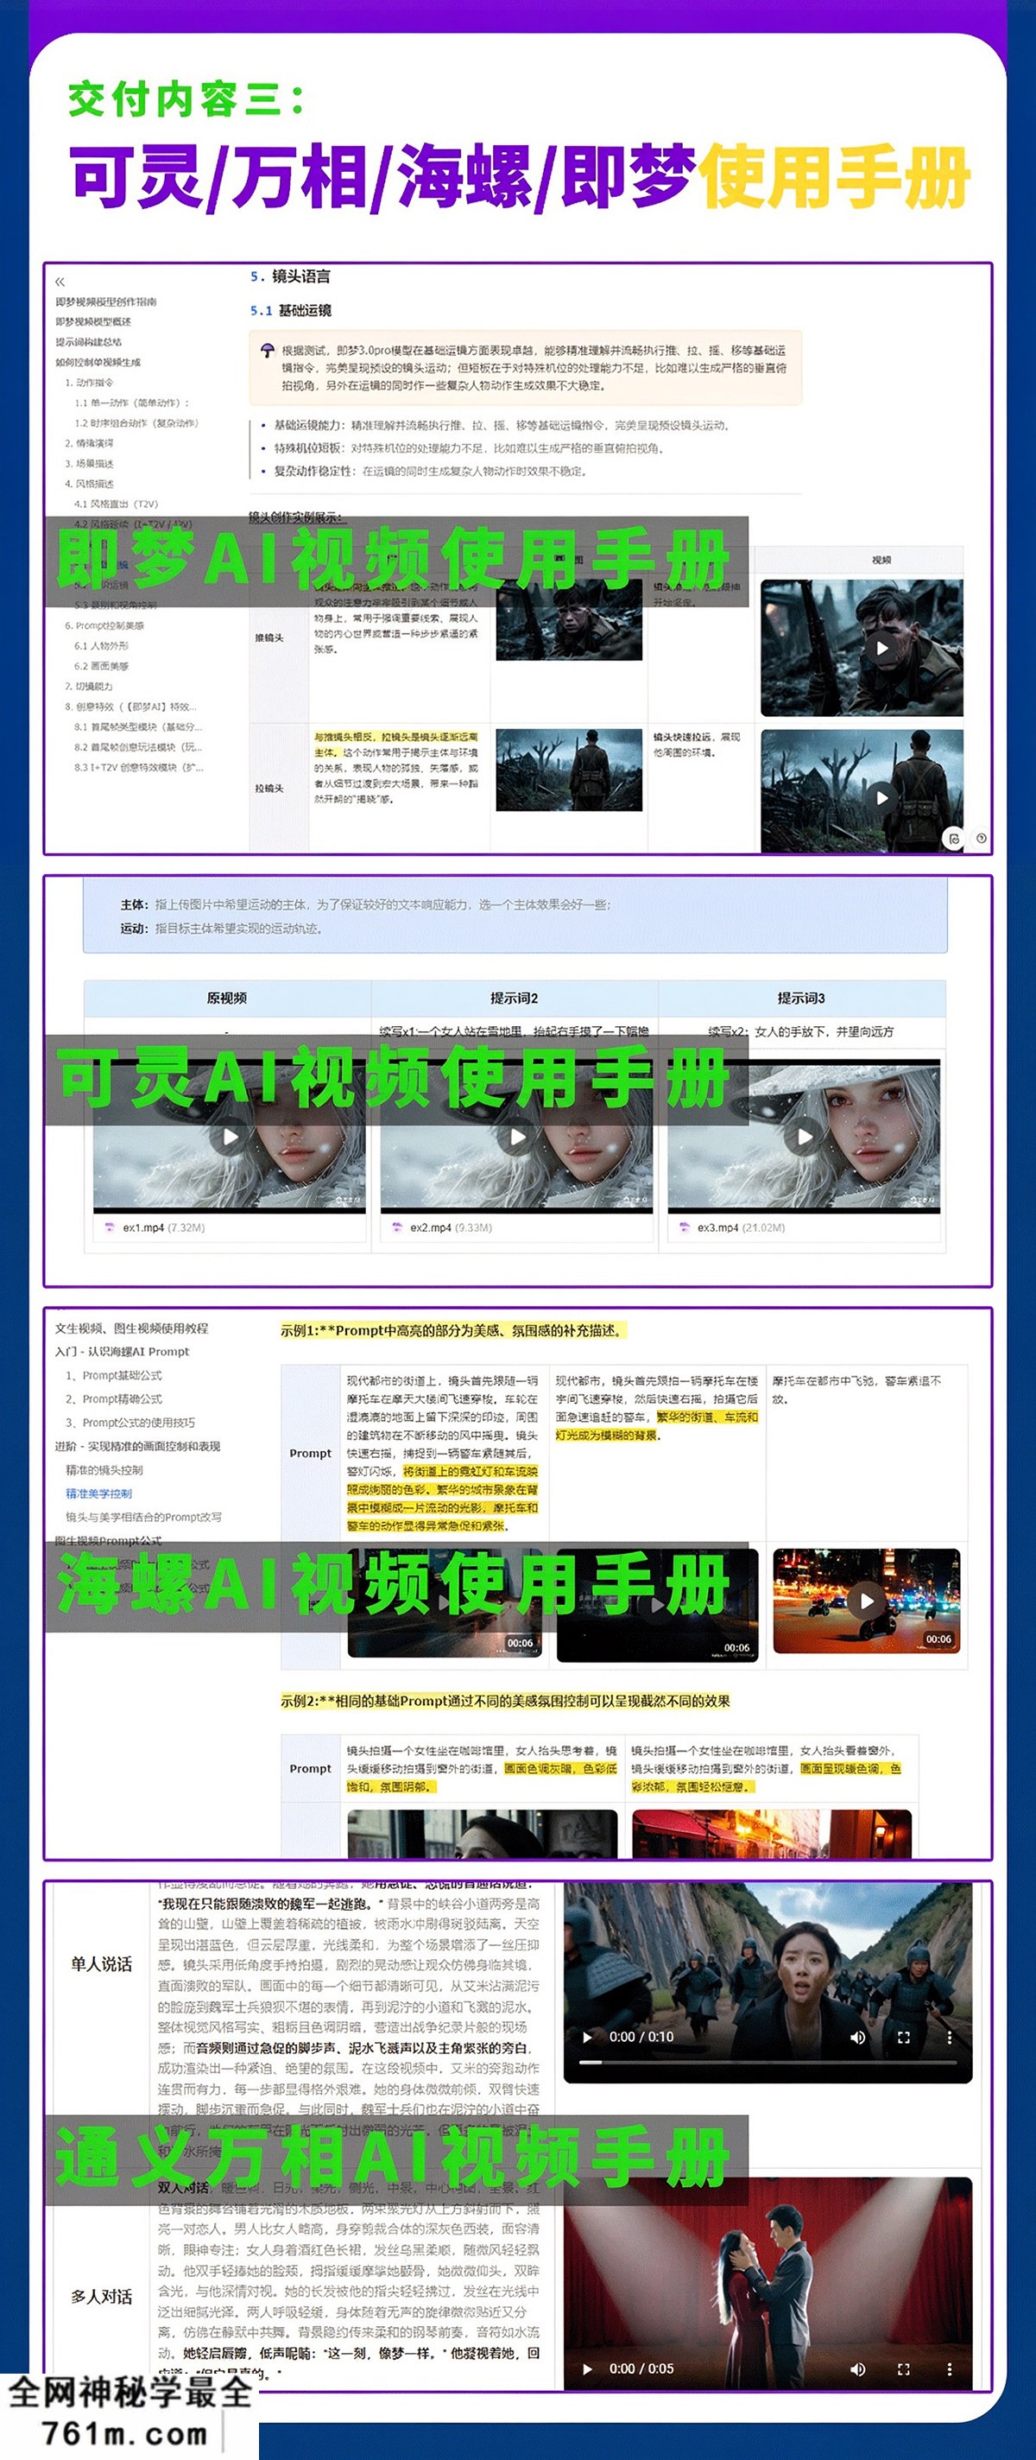Mute the 0:05 stage couple video
This screenshot has width=1036, height=2460.
click(857, 2368)
